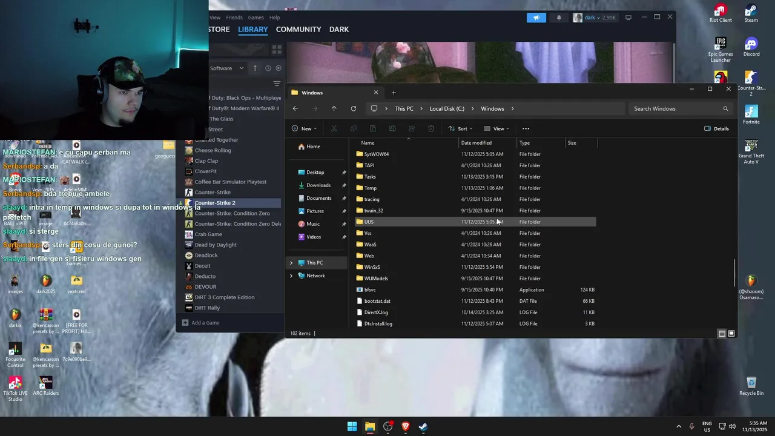This screenshot has width=775, height=436.
Task: Switch Explorer to details list view icon
Action: (722, 334)
